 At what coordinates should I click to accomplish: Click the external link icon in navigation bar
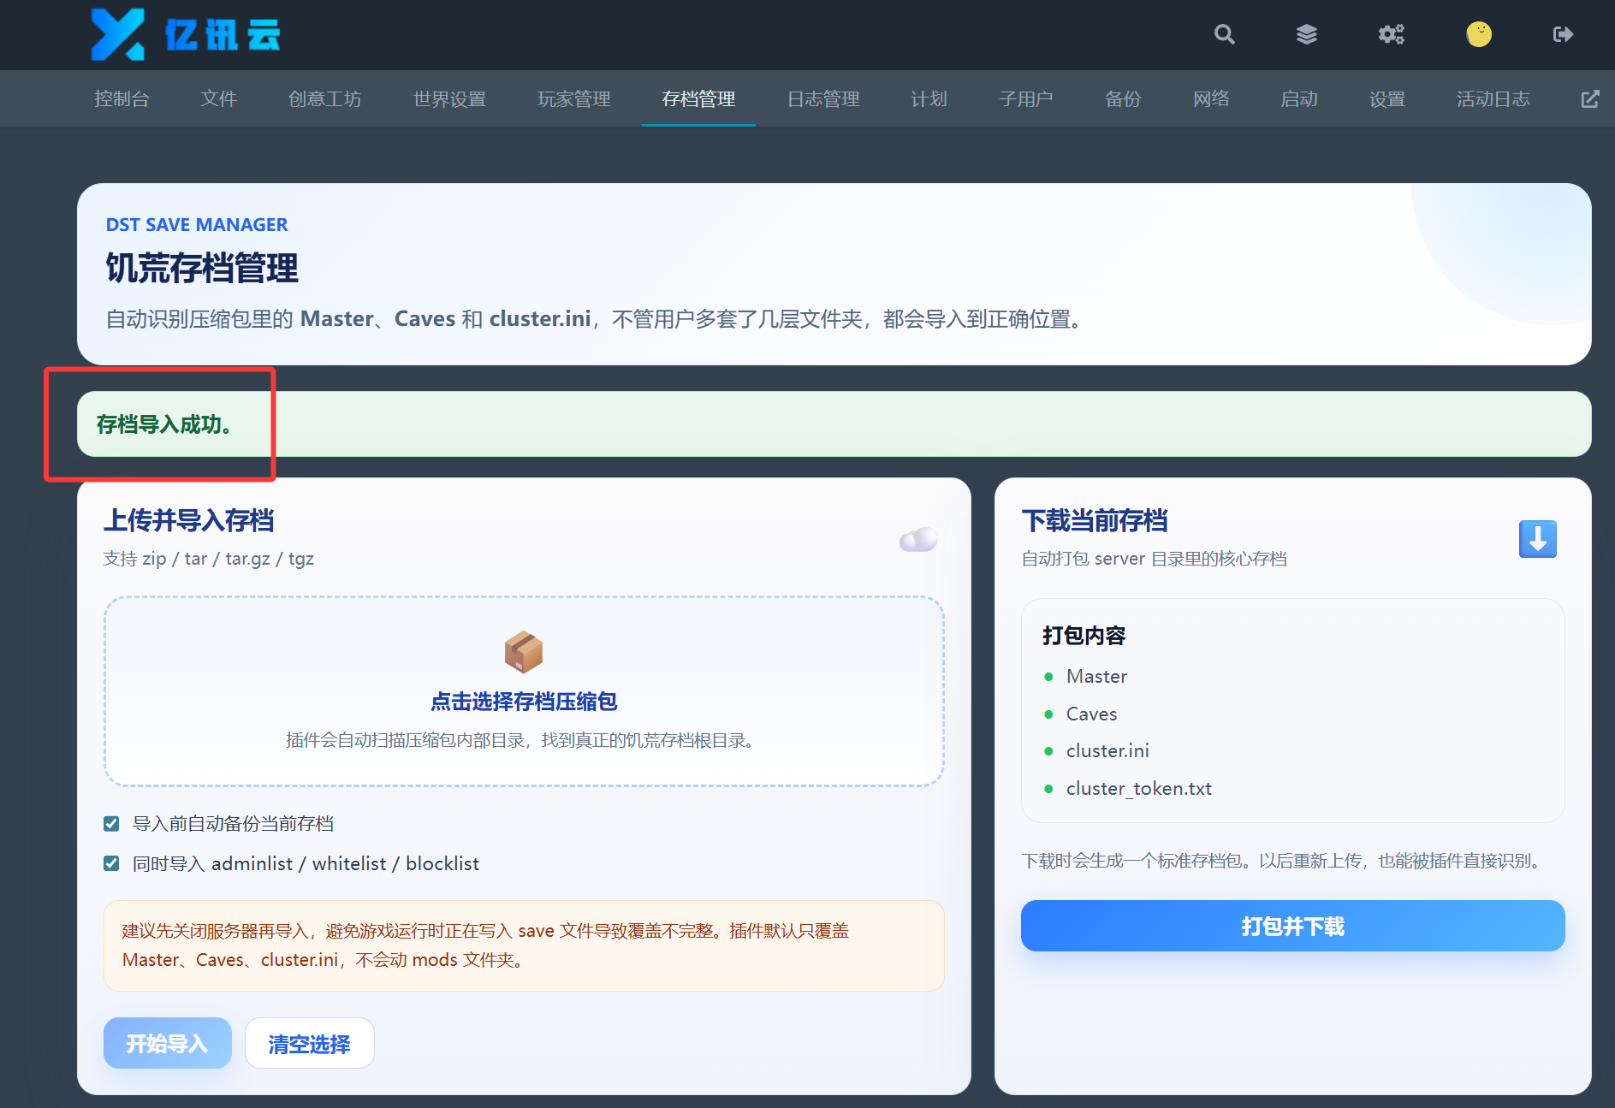1590,99
